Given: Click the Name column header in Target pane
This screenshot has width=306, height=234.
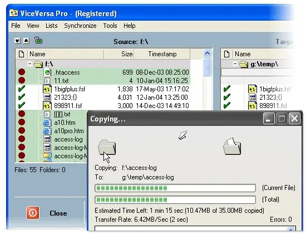Looking at the screenshot, I should [x=264, y=54].
